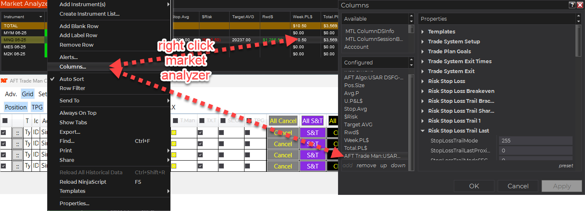The image size is (585, 211).
Task: Click the down link under Configured list
Action: click(398, 165)
